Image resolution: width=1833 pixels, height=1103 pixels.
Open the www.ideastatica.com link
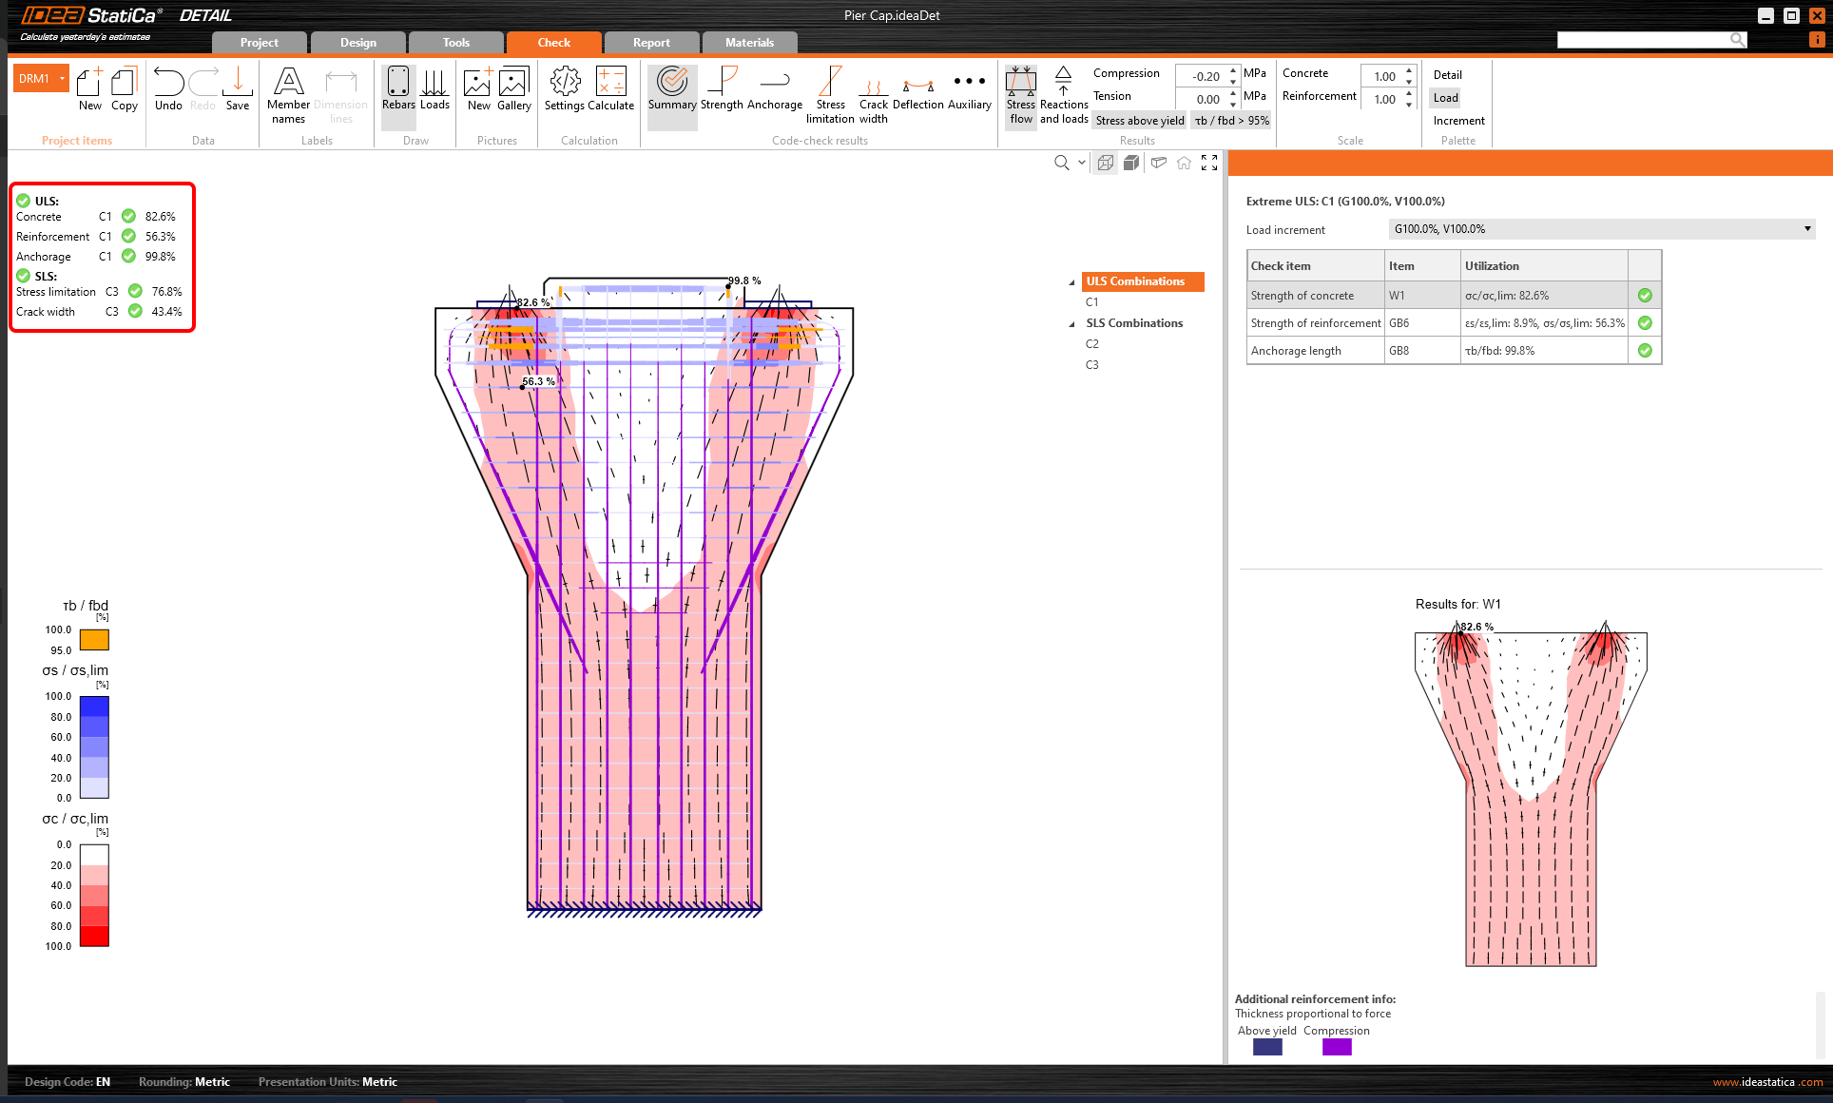1767,1082
